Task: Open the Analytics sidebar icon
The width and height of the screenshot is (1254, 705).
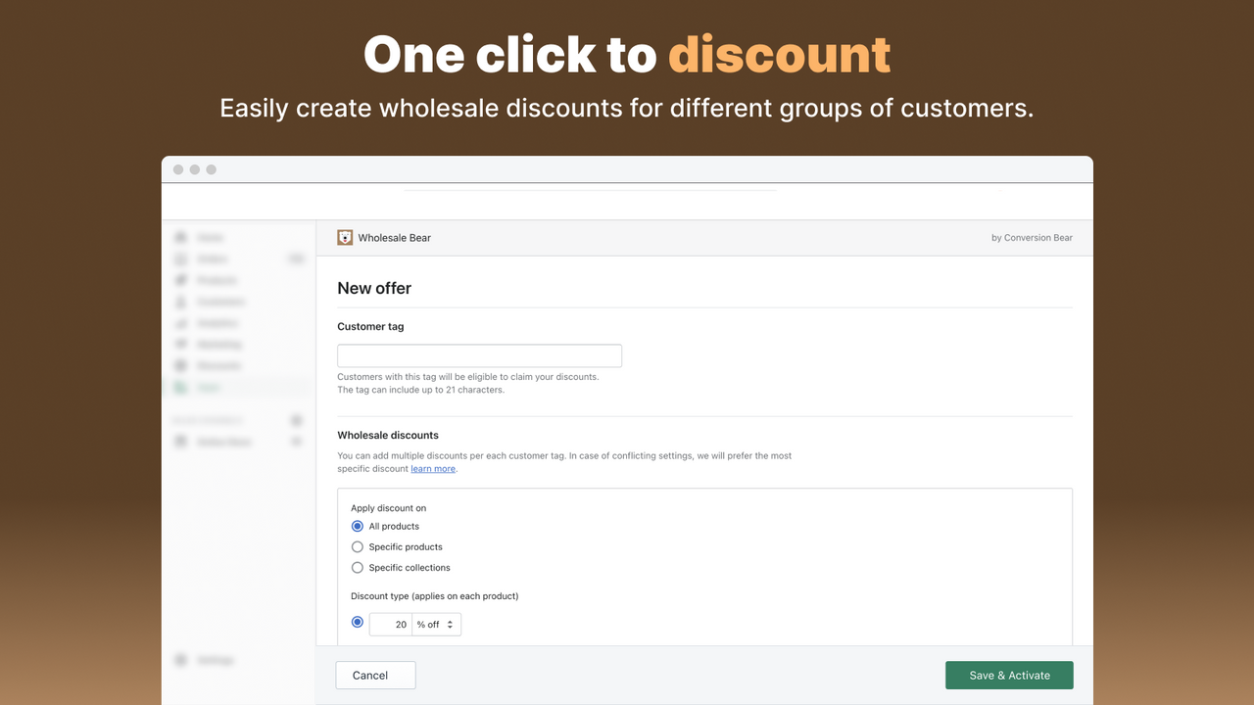Action: pyautogui.click(x=180, y=323)
